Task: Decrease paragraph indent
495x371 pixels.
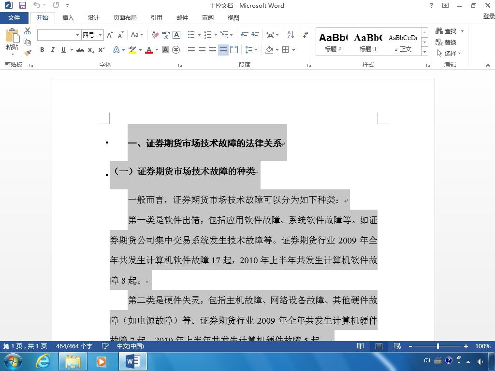Action: point(244,35)
